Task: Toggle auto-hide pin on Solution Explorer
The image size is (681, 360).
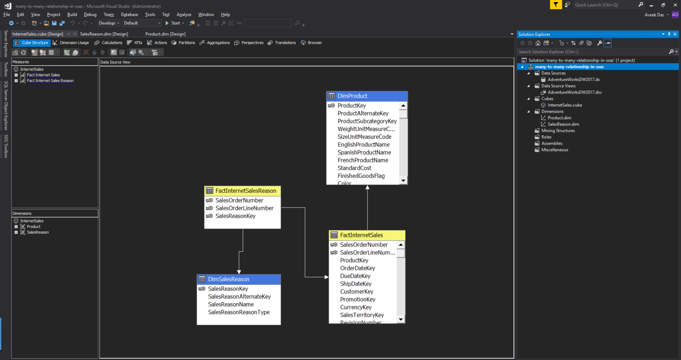Action: click(669, 34)
